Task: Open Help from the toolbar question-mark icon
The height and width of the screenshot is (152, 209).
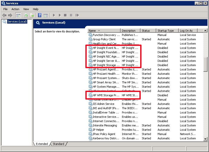Action: tap(40, 15)
